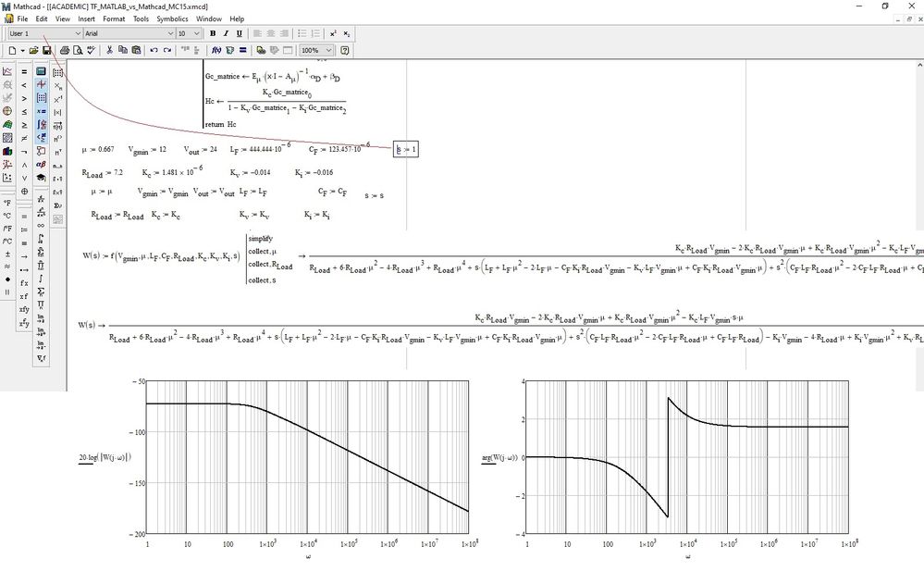Insert the exclusive-or (⊕) Boolean operator

coord(24,192)
